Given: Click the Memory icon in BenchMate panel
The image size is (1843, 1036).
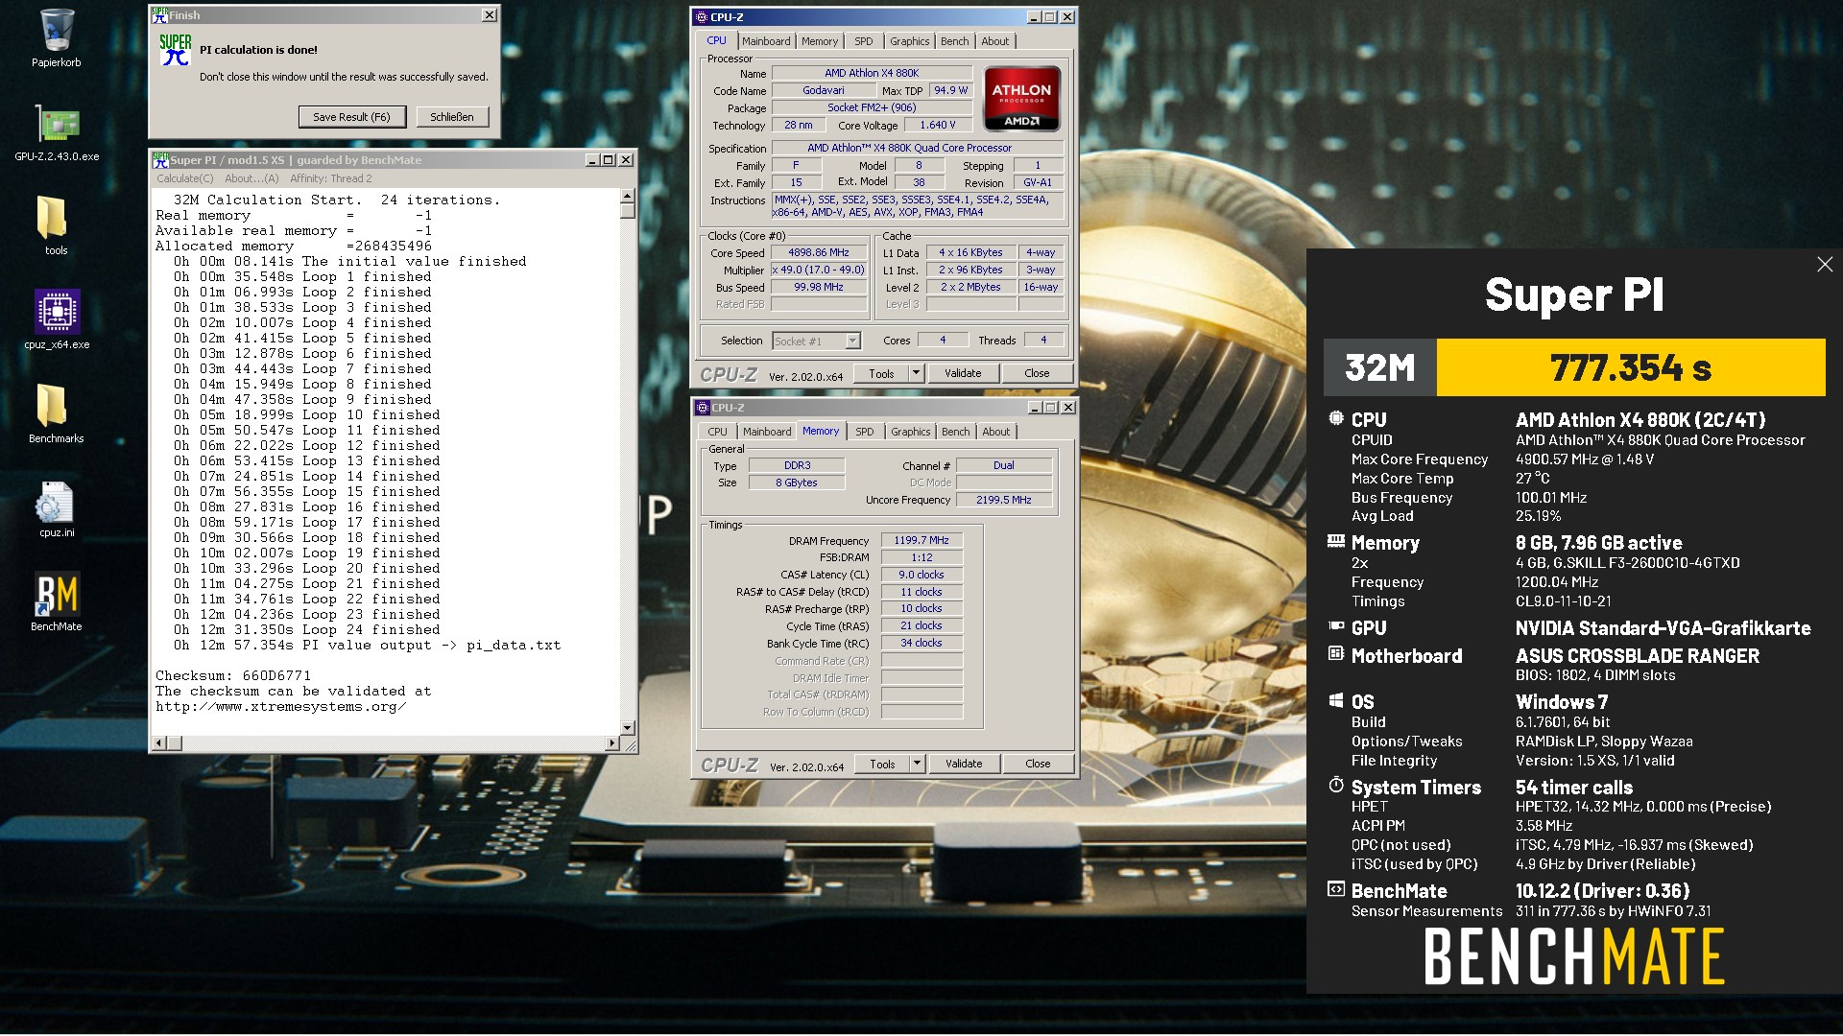Looking at the screenshot, I should click(x=1335, y=542).
